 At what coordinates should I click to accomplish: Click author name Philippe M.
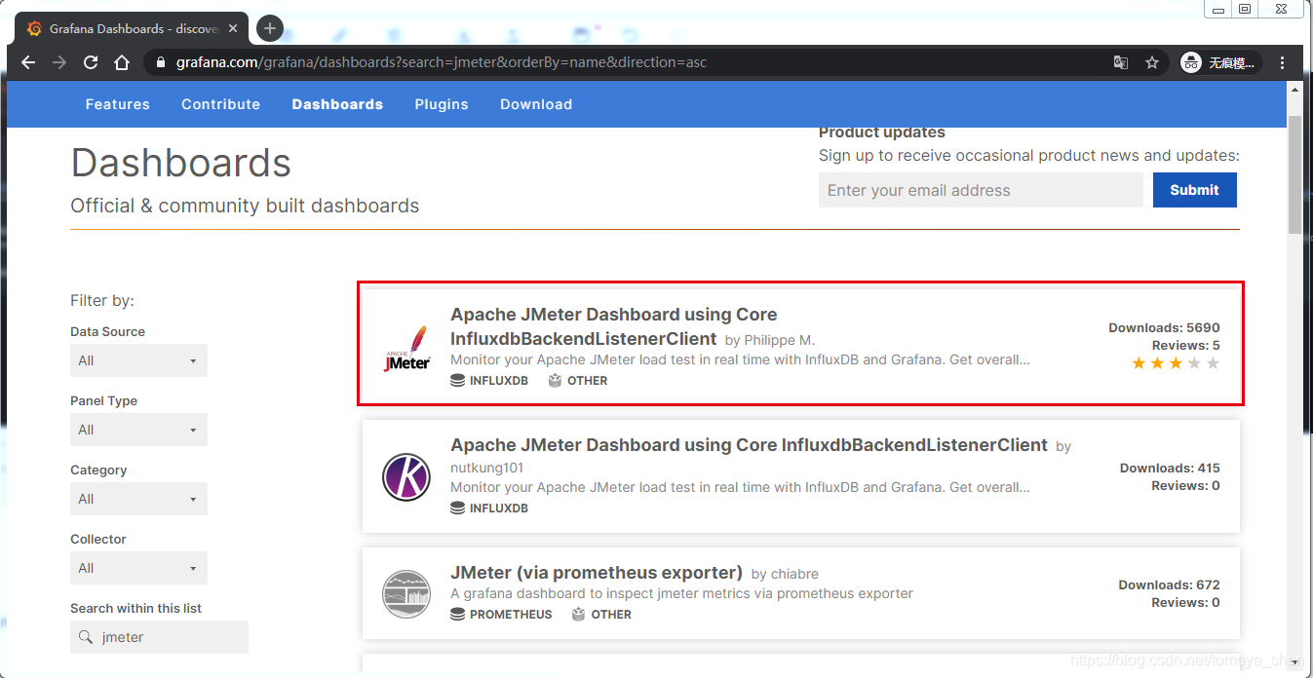(x=779, y=340)
